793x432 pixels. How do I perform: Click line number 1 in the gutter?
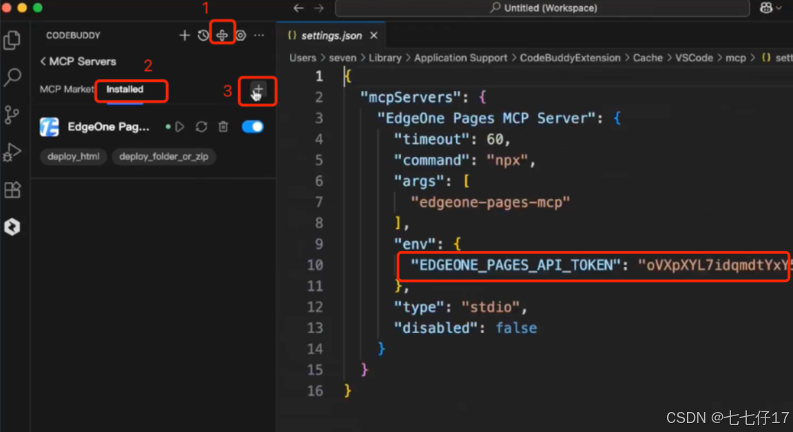point(319,76)
